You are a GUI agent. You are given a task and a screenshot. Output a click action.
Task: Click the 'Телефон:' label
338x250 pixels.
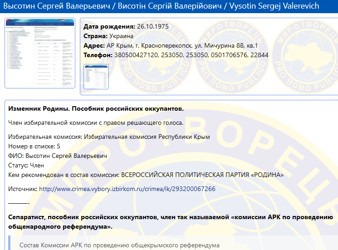click(98, 55)
